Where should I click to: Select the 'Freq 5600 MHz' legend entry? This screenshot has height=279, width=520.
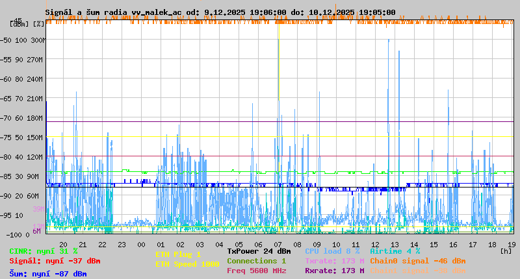point(256,271)
